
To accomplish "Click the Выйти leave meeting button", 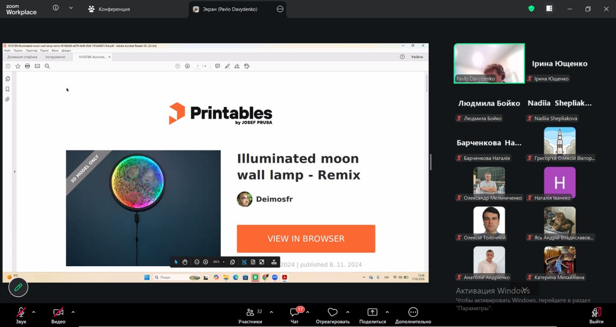I will (x=596, y=315).
